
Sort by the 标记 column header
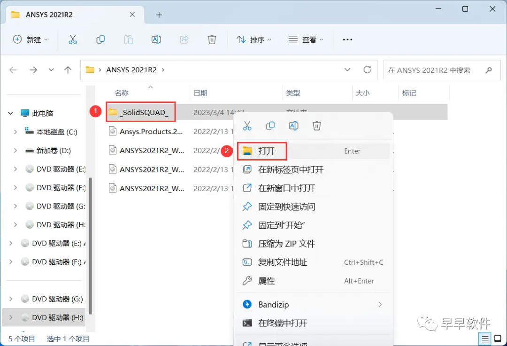pyautogui.click(x=409, y=93)
